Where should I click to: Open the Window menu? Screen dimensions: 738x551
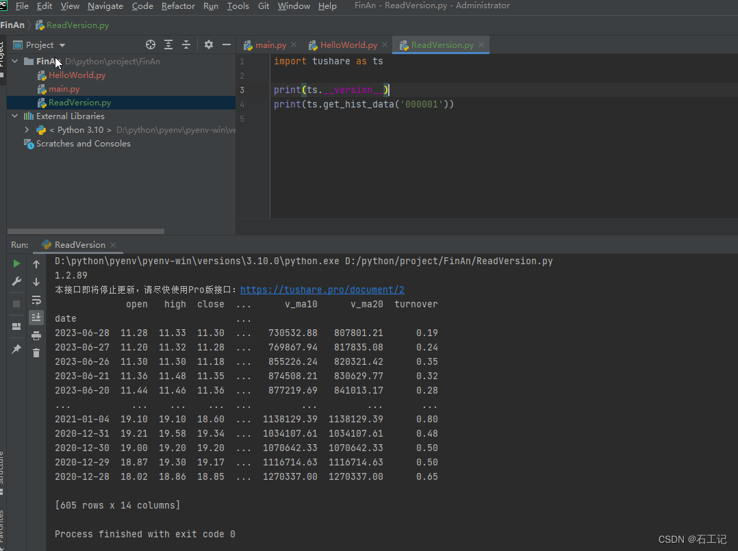pyautogui.click(x=294, y=6)
